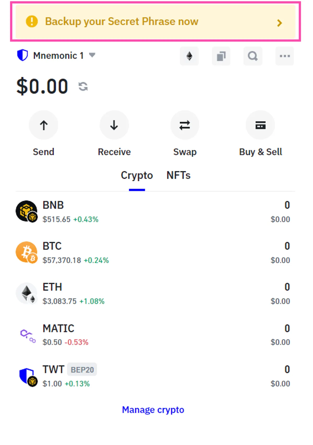Click the Manage crypto link
Viewport: 313px width, 445px height.
click(x=153, y=410)
